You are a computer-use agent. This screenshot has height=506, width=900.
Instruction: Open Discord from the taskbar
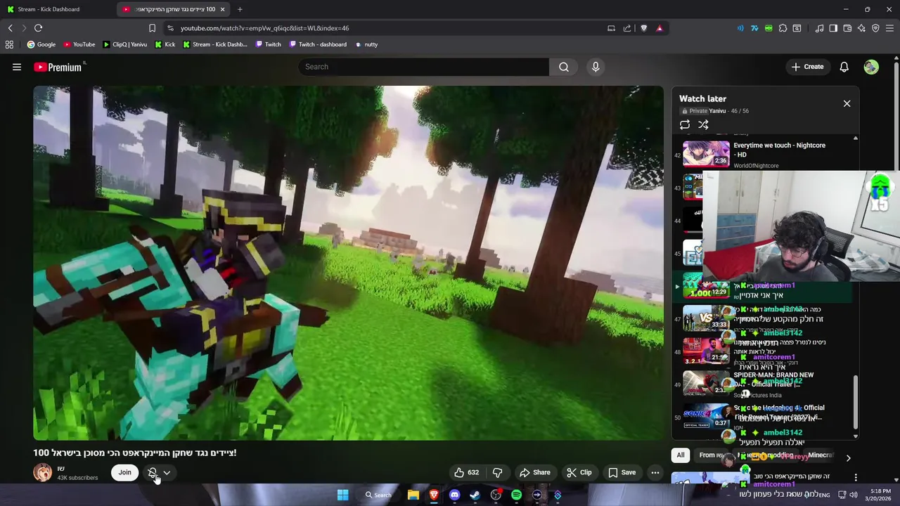click(x=454, y=495)
